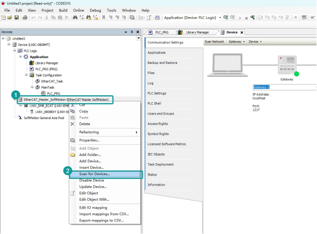Select SoftMotion General Axis Pool node
Viewport: 317px width, 234px height.
43,117
